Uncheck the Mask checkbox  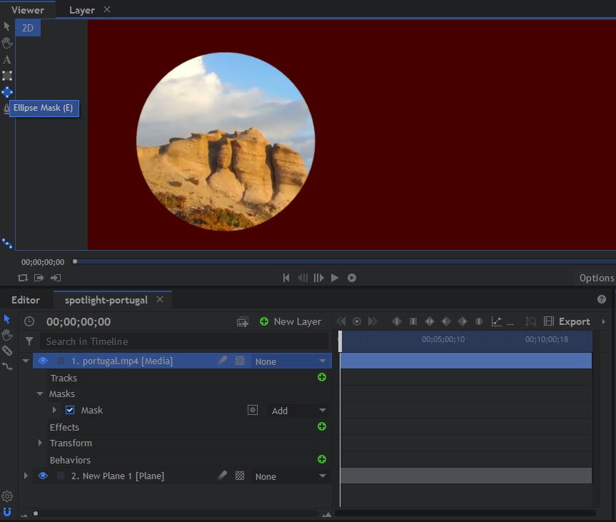coord(70,411)
